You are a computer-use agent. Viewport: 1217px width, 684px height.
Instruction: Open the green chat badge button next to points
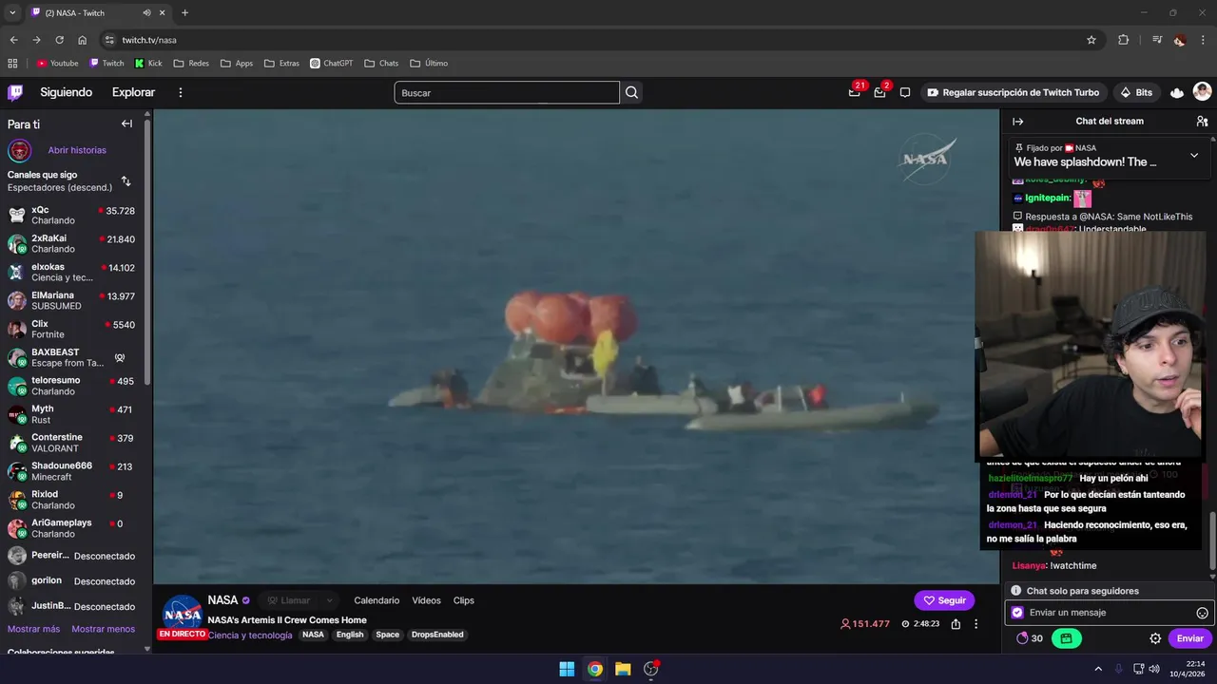[1066, 638]
